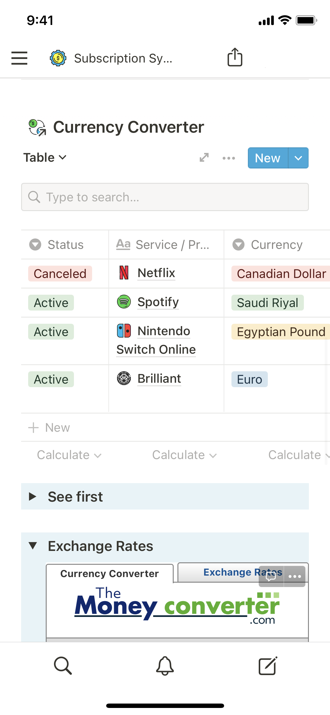The width and height of the screenshot is (330, 715).
Task: Open the hamburger sidebar menu
Action: point(19,58)
